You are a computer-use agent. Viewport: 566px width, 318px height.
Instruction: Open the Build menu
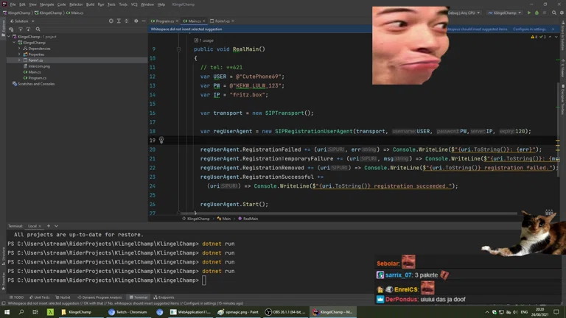pos(90,4)
